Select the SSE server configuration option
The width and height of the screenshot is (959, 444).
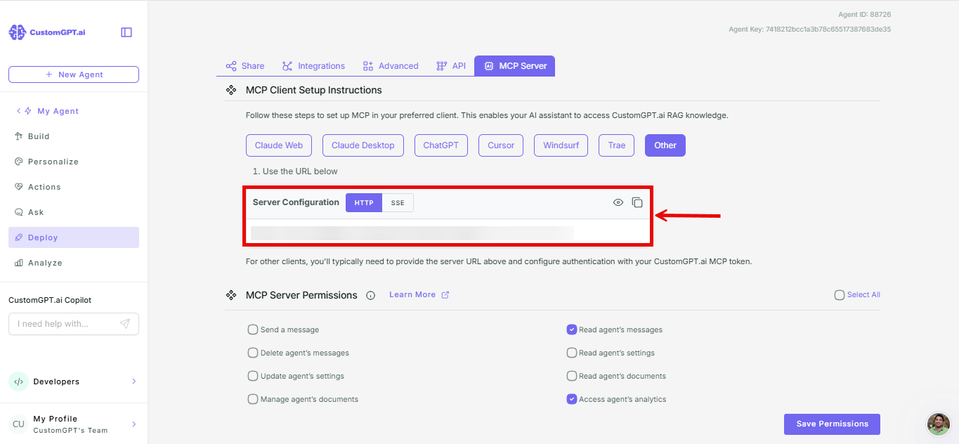[398, 202]
